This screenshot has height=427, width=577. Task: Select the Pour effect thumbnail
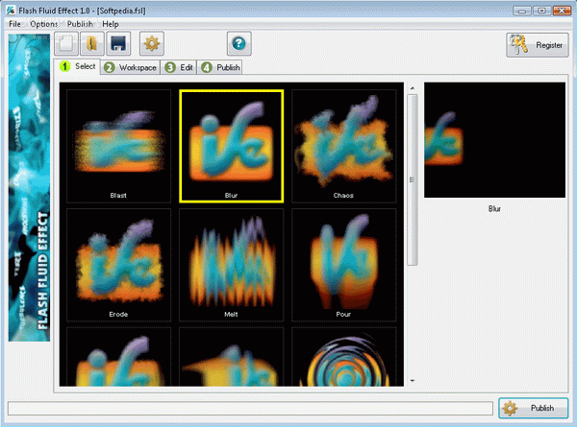click(x=343, y=265)
